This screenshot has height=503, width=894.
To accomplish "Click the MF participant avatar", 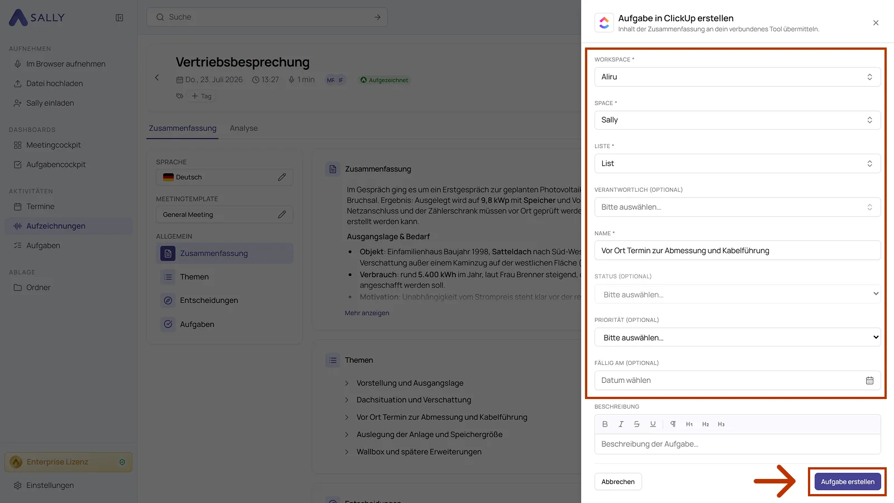I will point(331,80).
